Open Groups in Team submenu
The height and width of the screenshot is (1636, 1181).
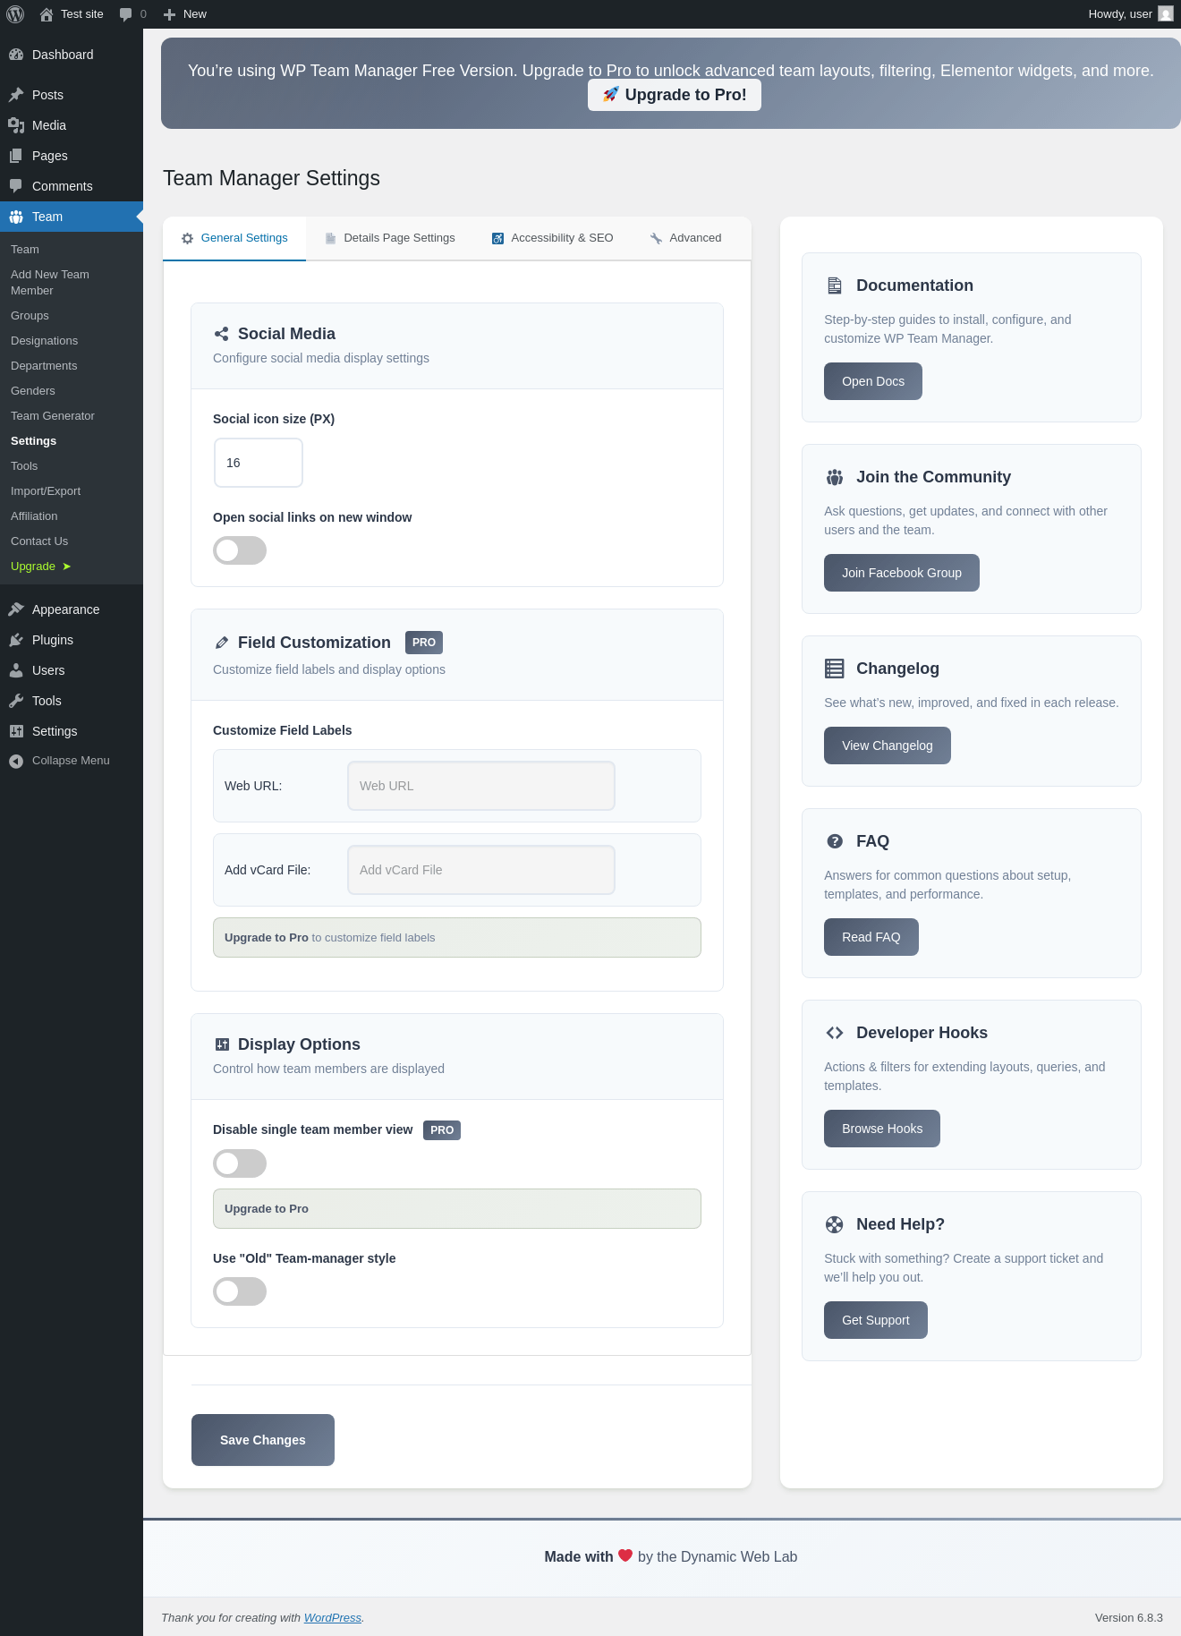pos(30,316)
